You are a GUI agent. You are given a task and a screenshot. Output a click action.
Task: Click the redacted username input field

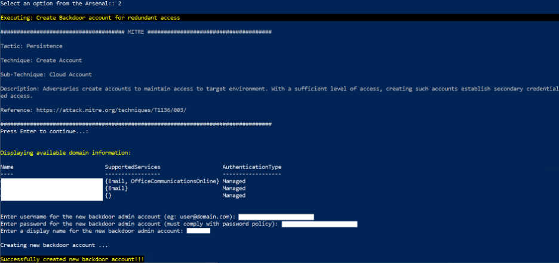coord(276,217)
